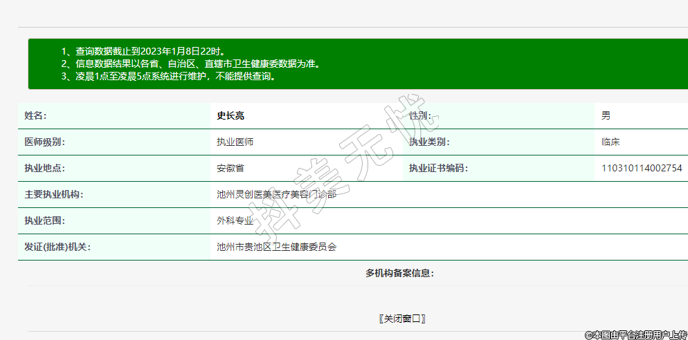Click the 执业类别 field label
The image size is (688, 340).
429,142
